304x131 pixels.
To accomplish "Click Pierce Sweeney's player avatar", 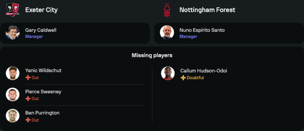I will pyautogui.click(x=13, y=94).
